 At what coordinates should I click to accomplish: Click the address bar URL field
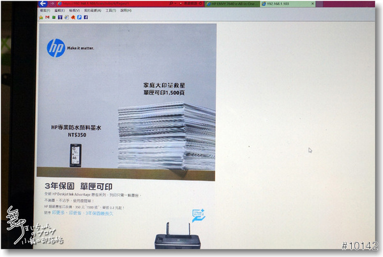point(112,4)
